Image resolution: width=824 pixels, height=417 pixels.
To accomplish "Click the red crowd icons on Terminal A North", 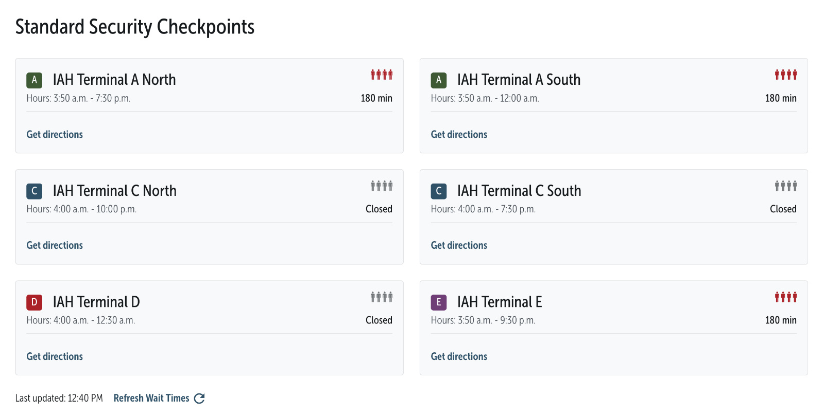I will coord(381,74).
